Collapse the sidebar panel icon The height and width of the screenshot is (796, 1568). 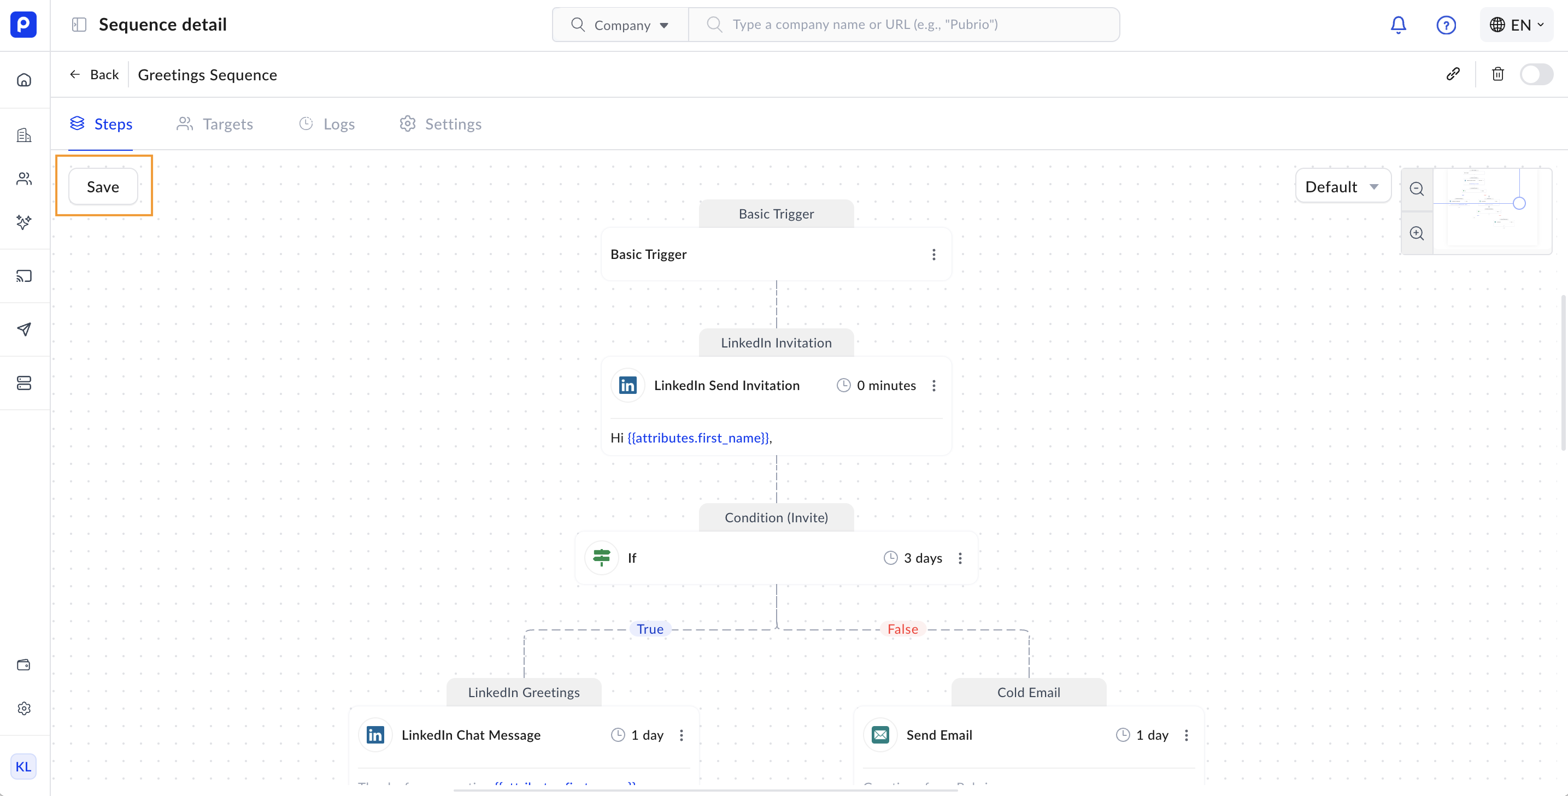[x=79, y=25]
